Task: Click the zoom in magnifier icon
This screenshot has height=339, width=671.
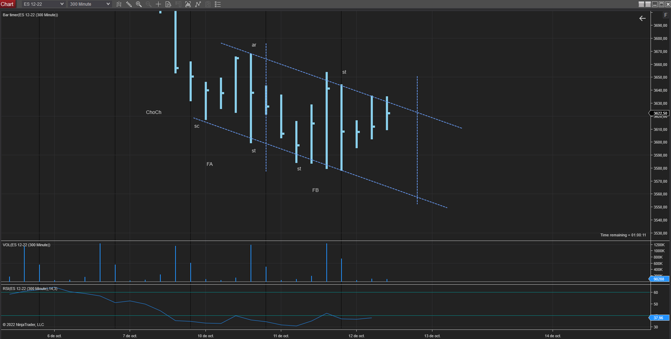Action: point(139,4)
